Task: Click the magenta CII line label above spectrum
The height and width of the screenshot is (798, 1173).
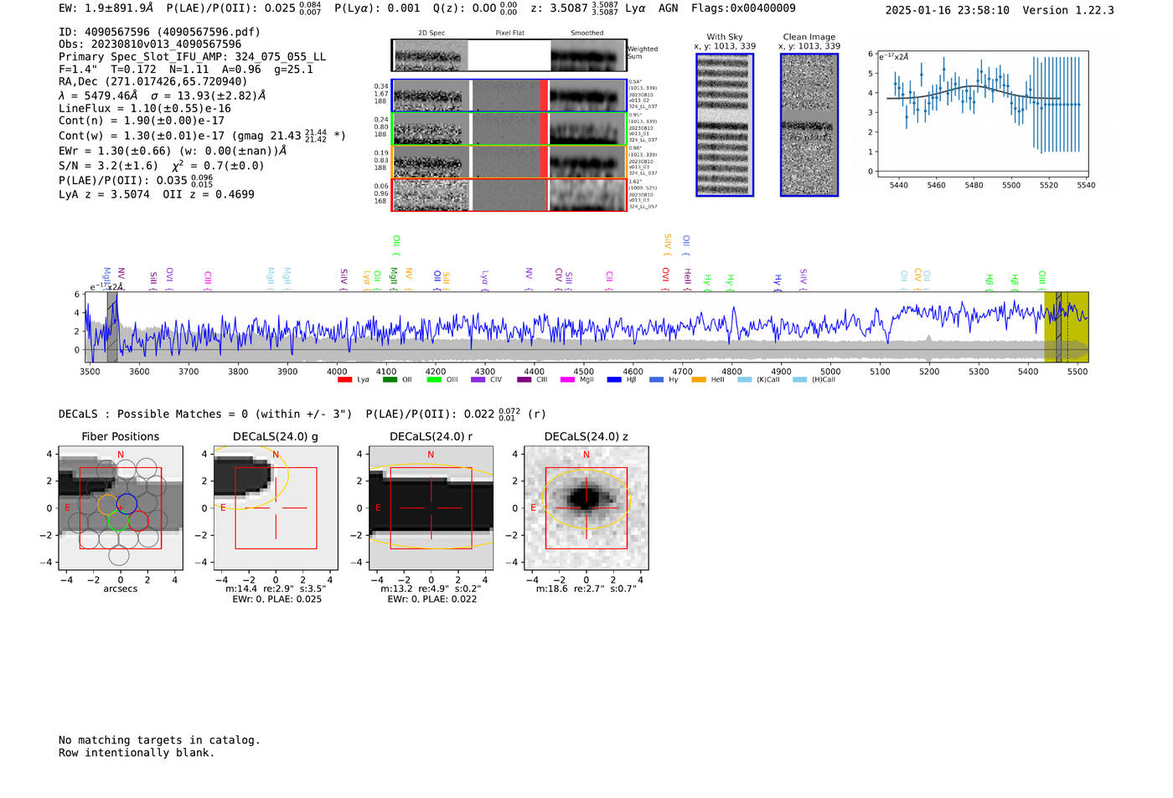Action: point(609,281)
